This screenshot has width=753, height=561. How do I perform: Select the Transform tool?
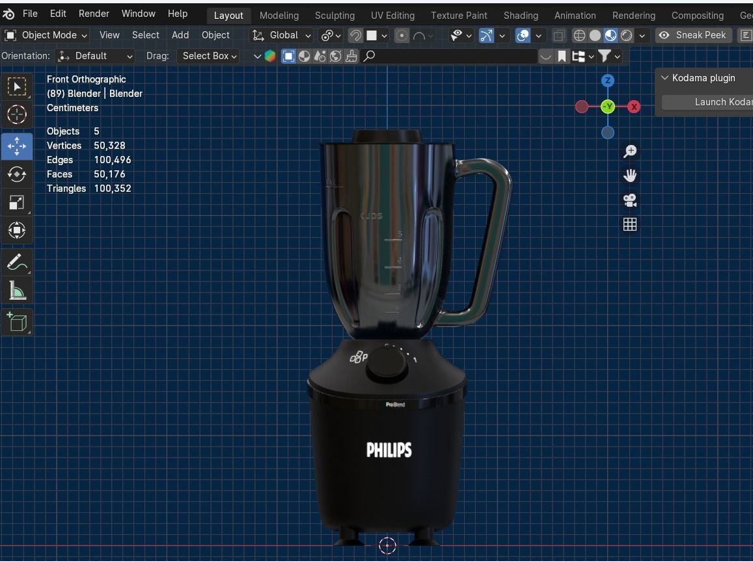pyautogui.click(x=17, y=230)
